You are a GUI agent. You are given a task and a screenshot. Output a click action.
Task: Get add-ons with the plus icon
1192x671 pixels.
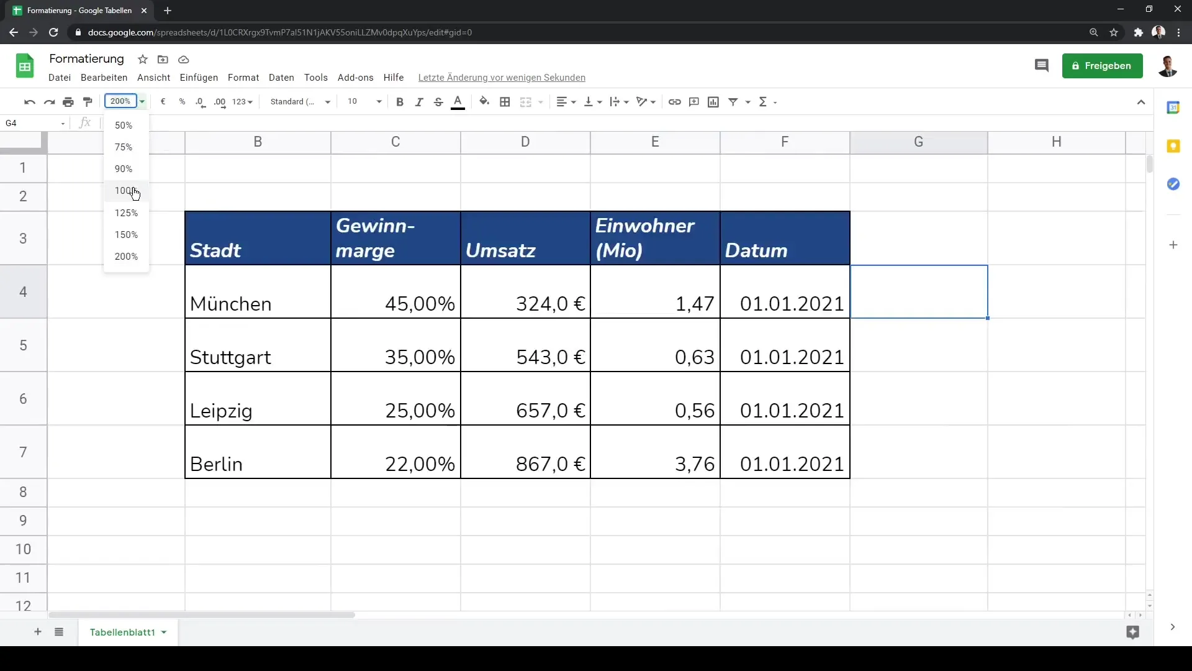coord(1173,245)
